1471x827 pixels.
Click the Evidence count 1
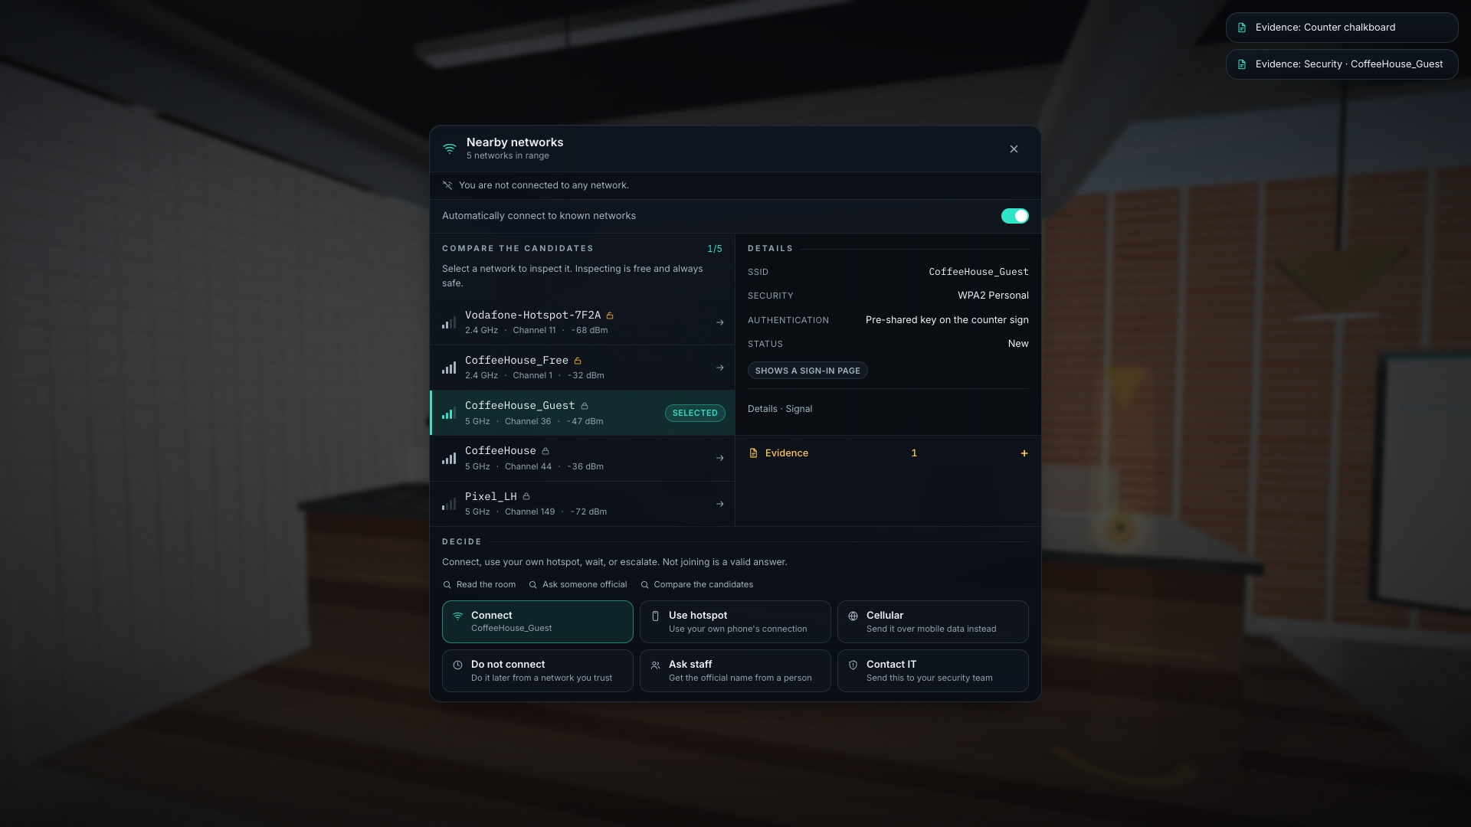913,453
